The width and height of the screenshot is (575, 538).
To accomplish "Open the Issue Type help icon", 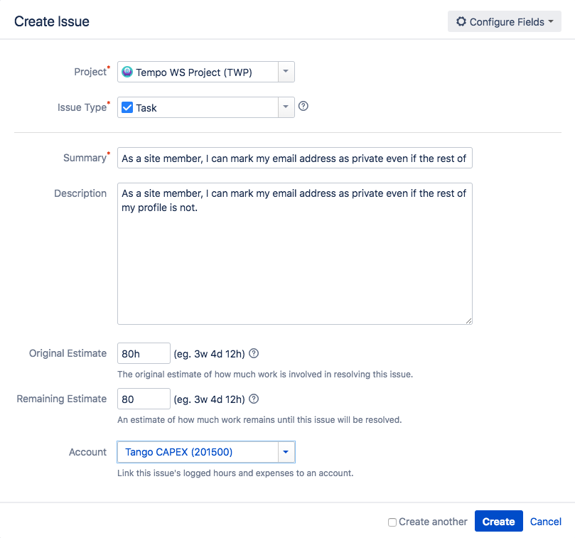I will click(303, 105).
